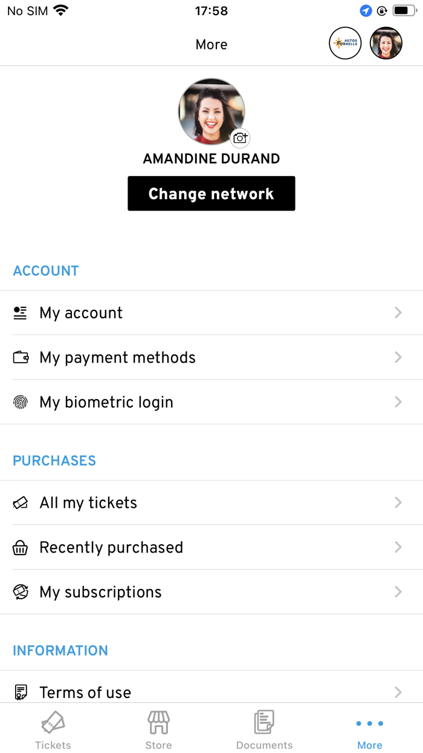Open the Documents tab

(x=264, y=729)
